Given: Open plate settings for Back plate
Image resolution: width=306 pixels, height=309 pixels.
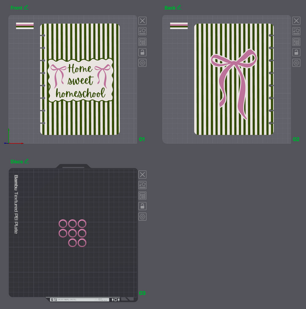Looking at the screenshot, I should [296, 63].
